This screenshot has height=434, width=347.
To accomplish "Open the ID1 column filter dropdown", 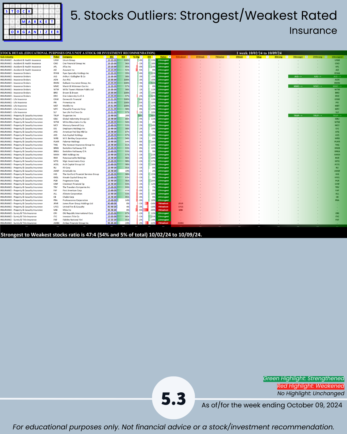I will (115, 57).
